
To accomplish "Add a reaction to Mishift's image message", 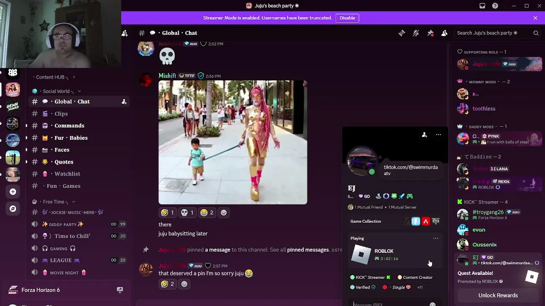I will point(224,212).
